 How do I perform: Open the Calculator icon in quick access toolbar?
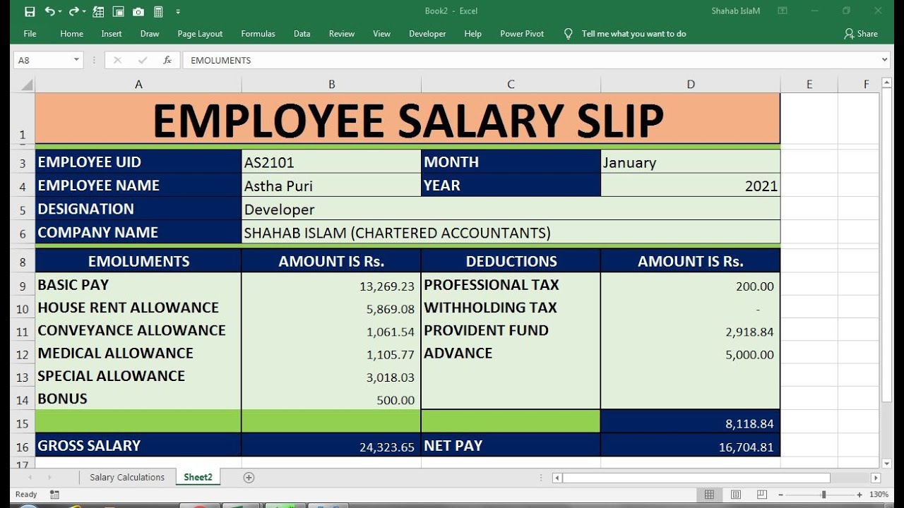click(158, 11)
